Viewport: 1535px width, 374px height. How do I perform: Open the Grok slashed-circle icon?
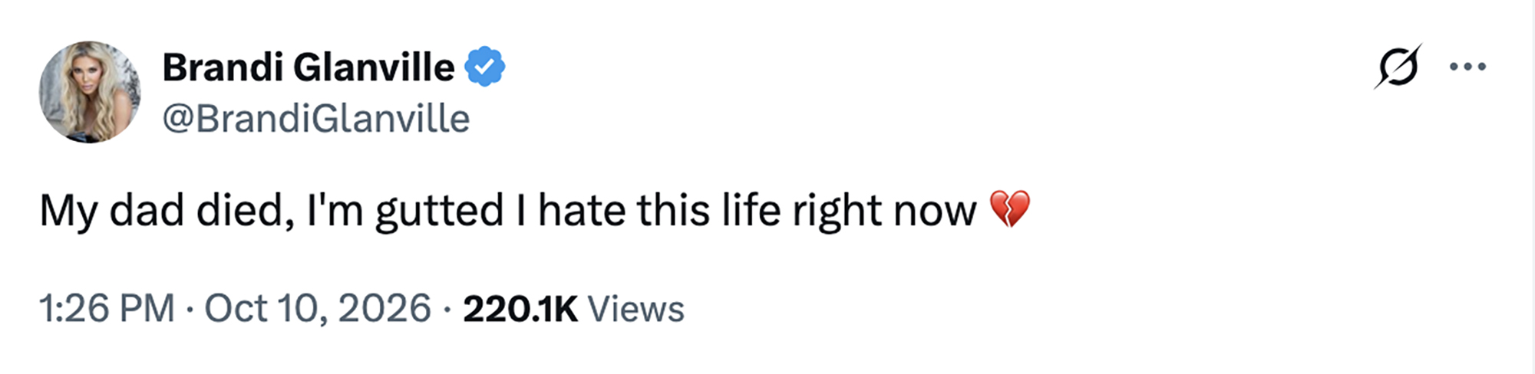[x=1398, y=67]
